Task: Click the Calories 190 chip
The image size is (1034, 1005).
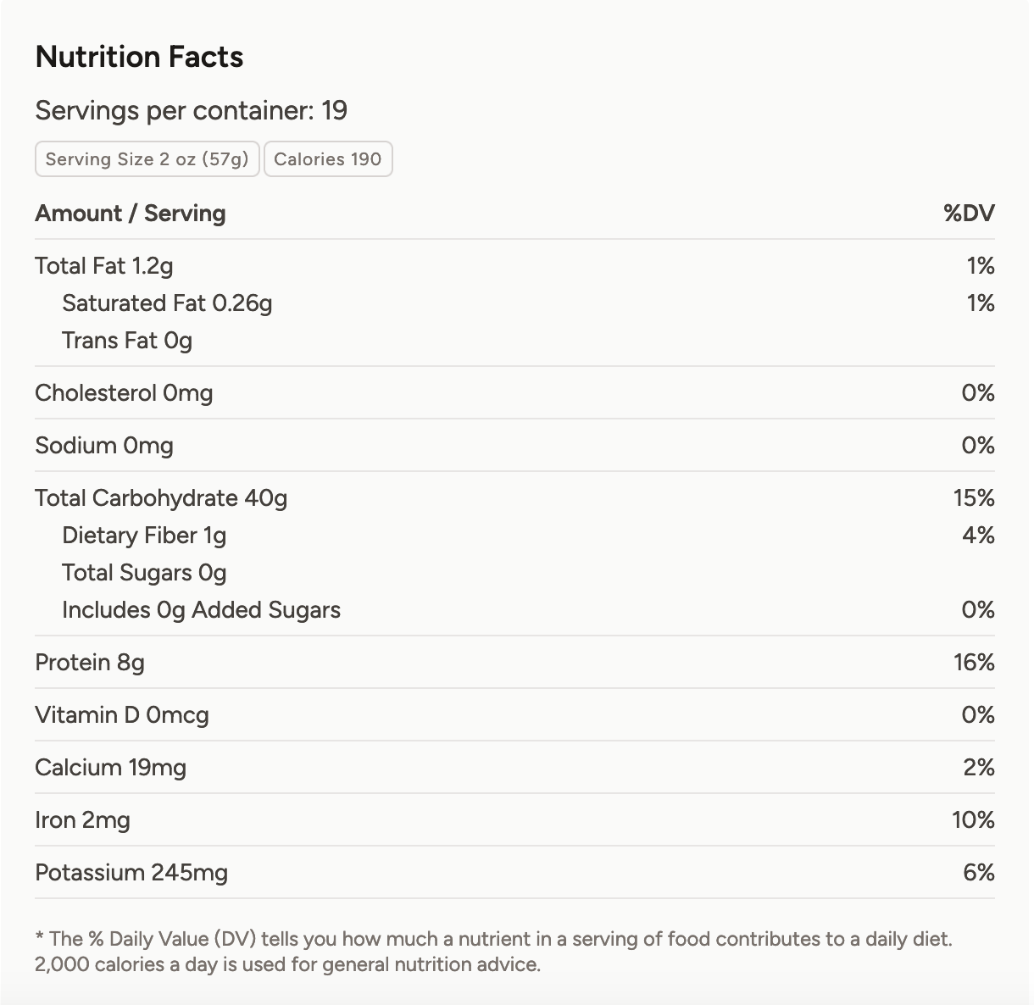Action: 328,159
